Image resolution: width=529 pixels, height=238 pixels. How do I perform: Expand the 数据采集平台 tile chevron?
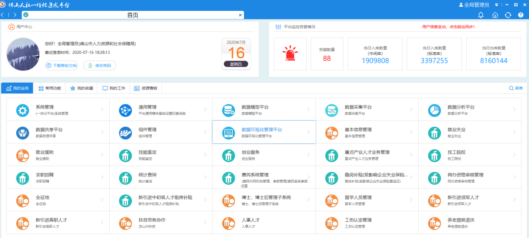(x=411, y=110)
